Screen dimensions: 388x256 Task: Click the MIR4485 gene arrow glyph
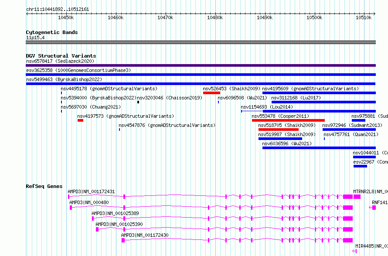354,251
